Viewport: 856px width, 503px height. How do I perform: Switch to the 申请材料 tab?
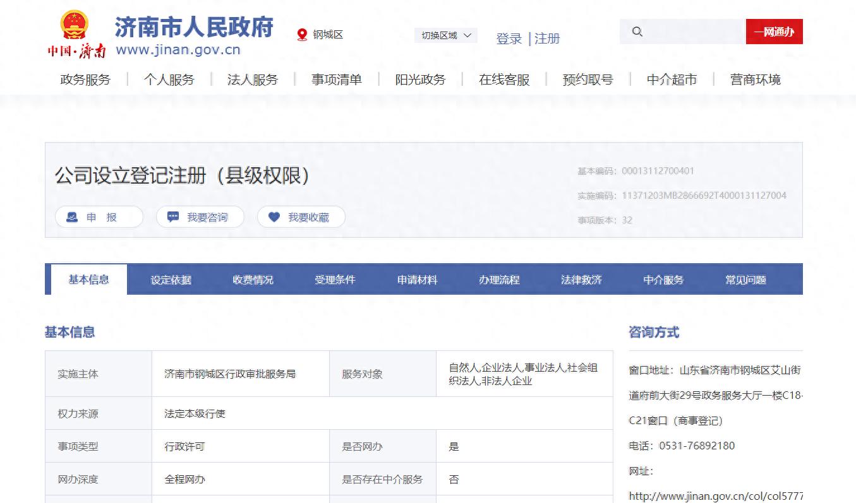click(x=418, y=280)
